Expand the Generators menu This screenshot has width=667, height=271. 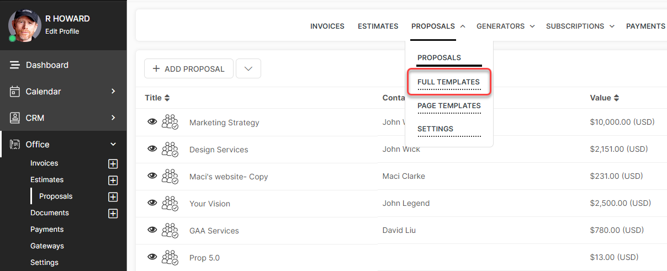point(505,26)
